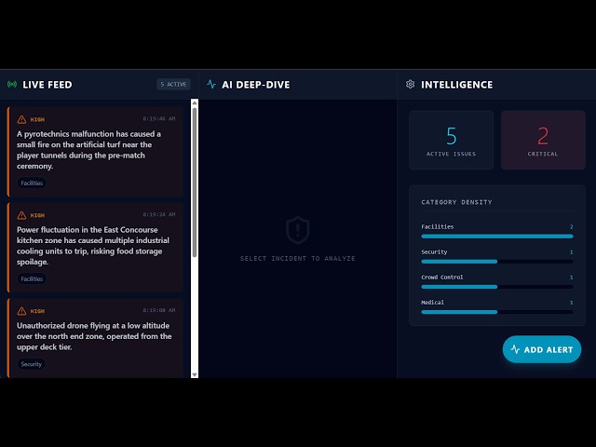Click the INTELLIGENCE panel title
Screen dimensions: 596x447
point(457,85)
